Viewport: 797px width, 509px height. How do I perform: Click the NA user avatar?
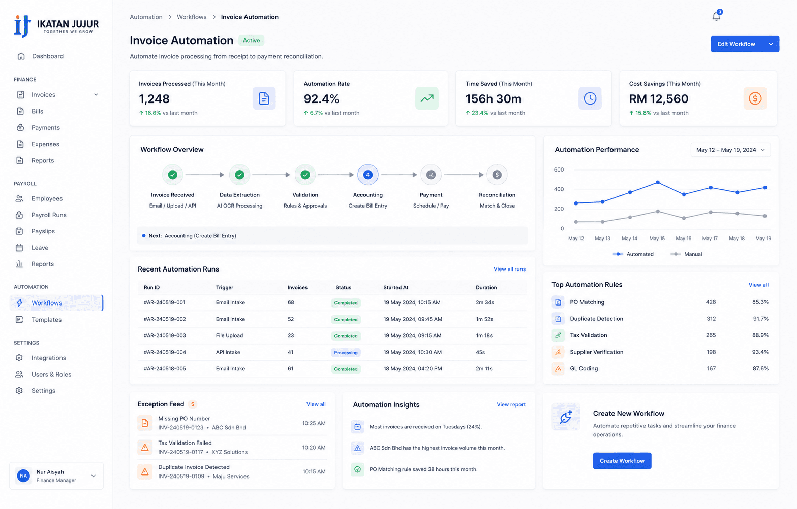[23, 476]
